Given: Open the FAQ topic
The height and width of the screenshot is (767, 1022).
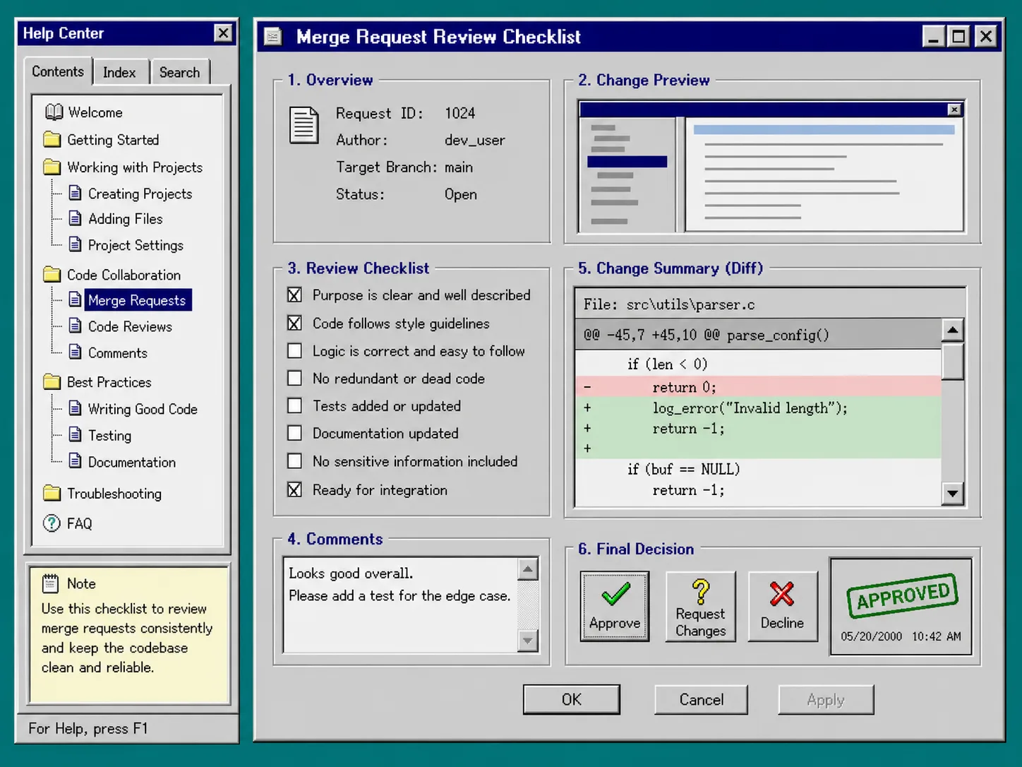Looking at the screenshot, I should point(80,523).
